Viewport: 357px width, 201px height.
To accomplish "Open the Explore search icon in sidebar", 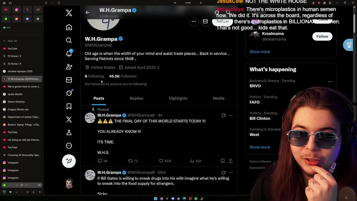I will pyautogui.click(x=69, y=40).
